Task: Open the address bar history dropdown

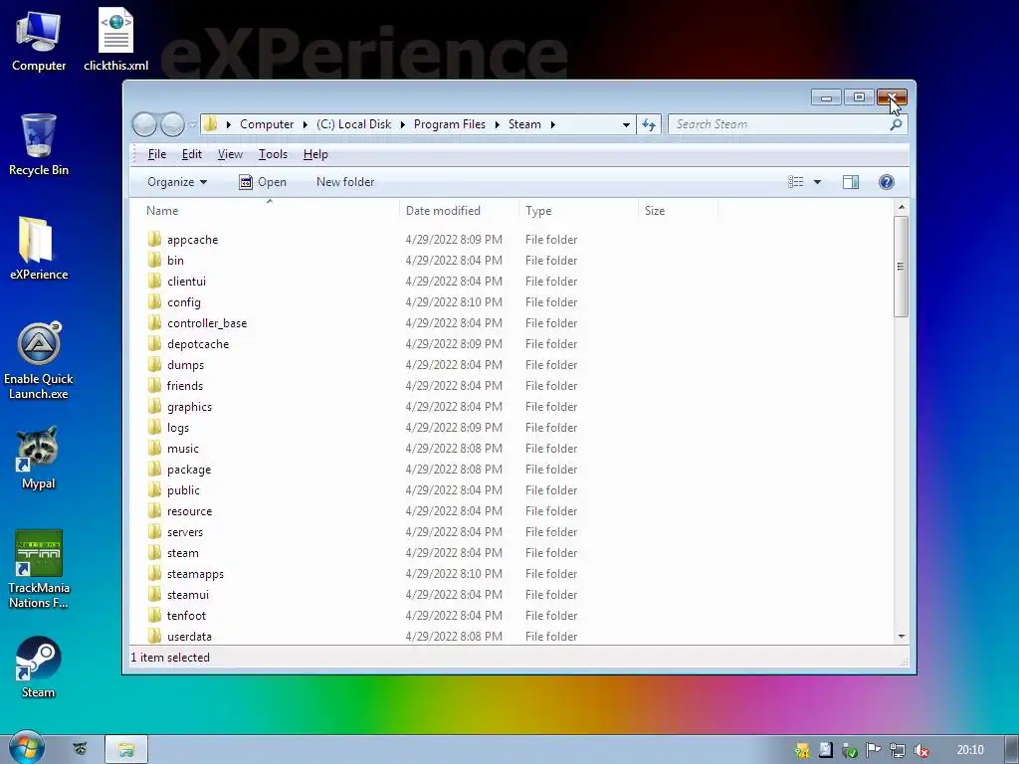Action: pos(626,124)
